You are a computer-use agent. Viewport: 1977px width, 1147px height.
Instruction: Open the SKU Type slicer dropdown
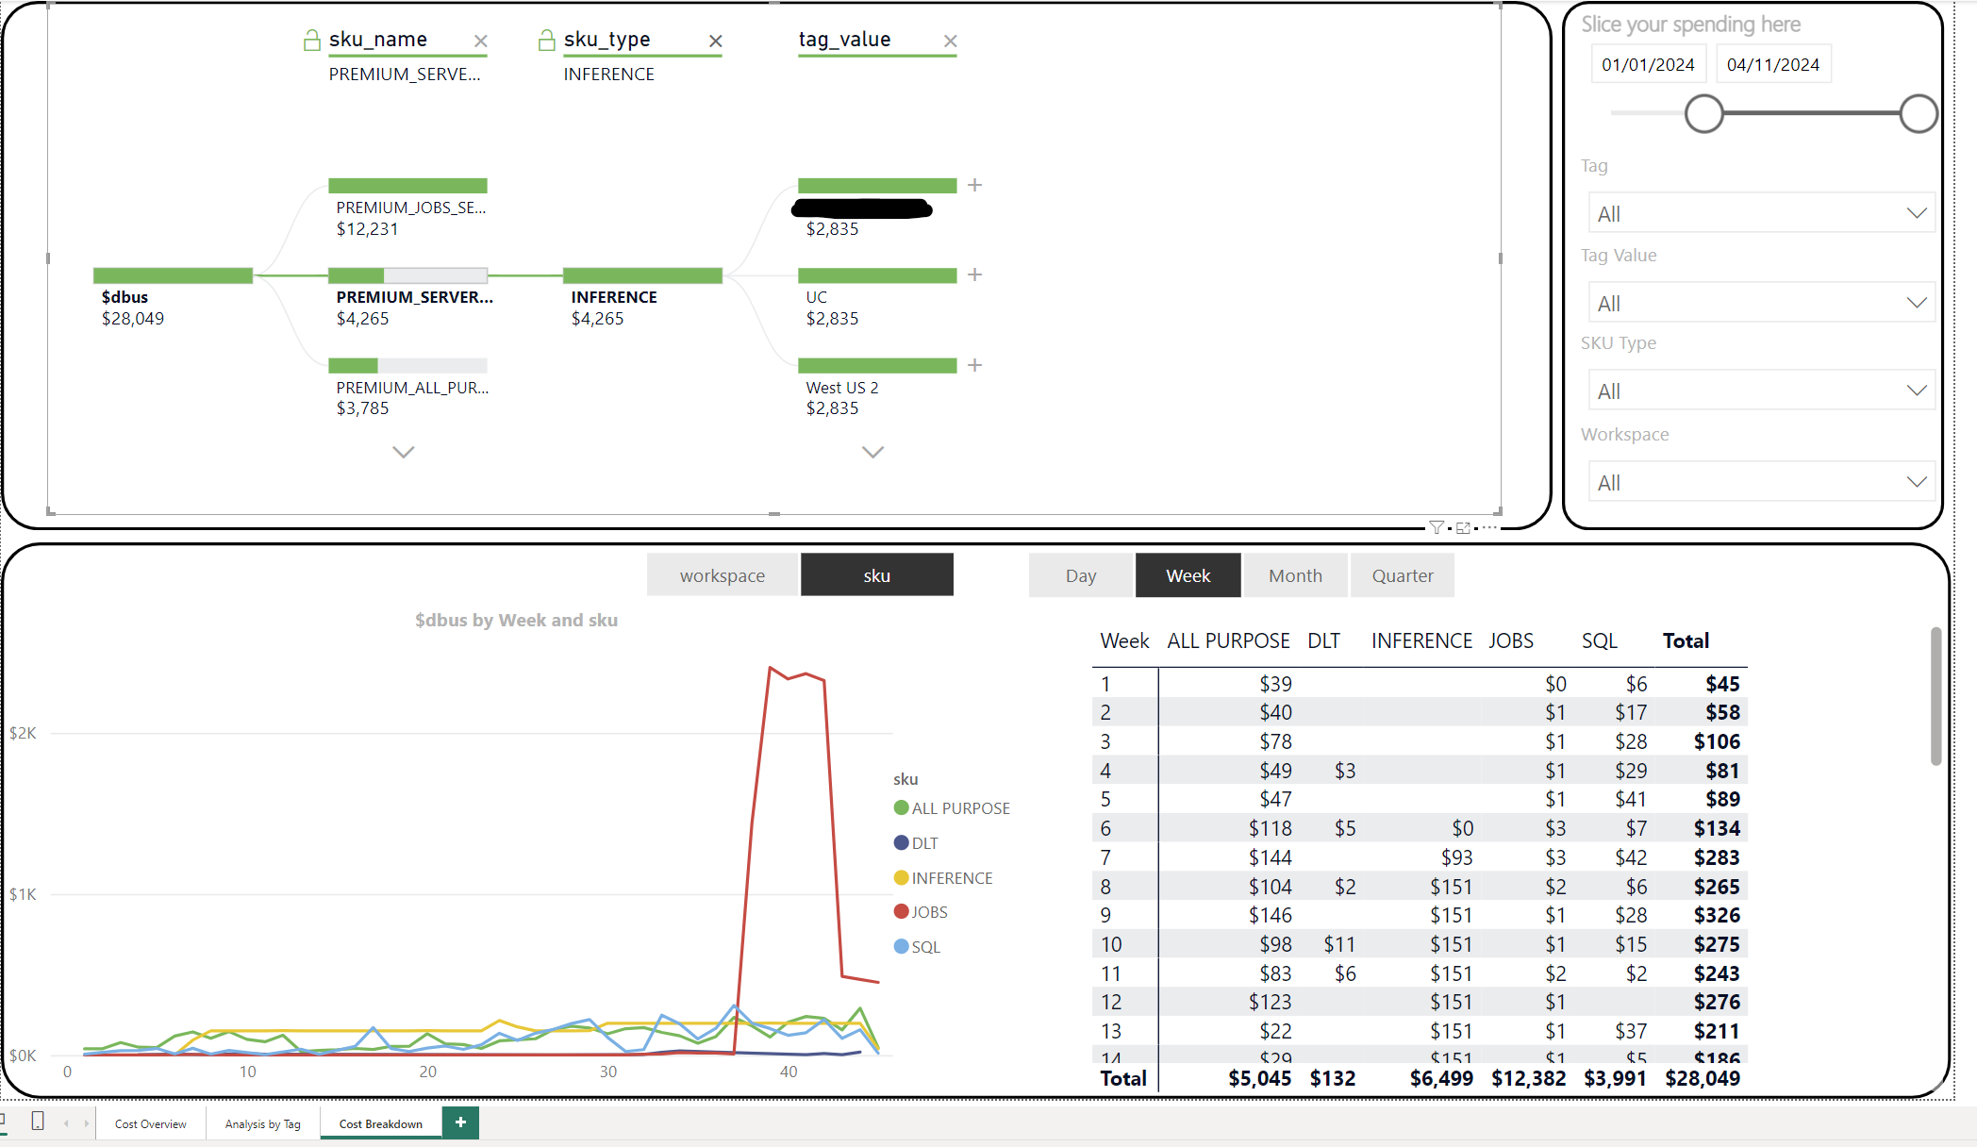[x=1760, y=390]
